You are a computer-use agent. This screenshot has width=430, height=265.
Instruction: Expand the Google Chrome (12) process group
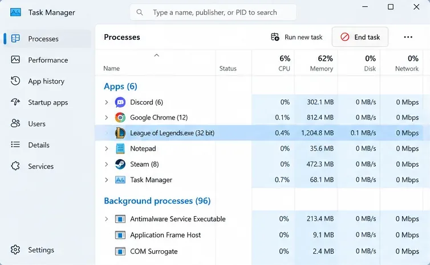point(107,118)
